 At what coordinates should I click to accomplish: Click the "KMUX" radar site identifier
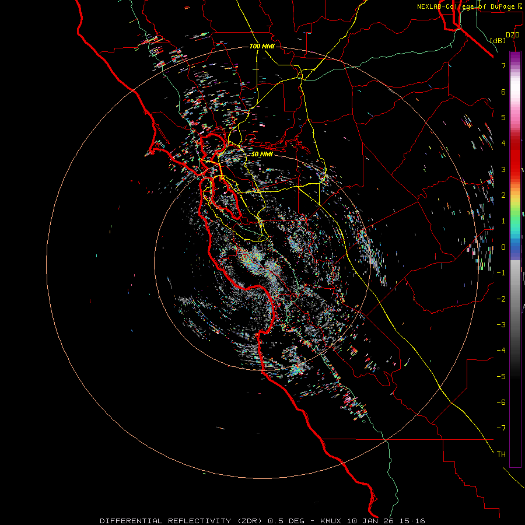point(331,521)
